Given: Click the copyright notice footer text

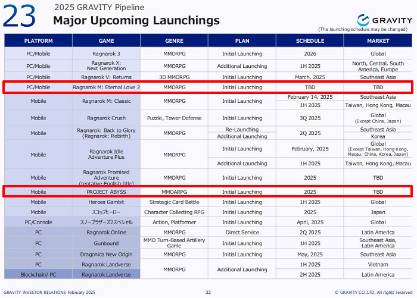Looking at the screenshot, I should click(x=374, y=292).
